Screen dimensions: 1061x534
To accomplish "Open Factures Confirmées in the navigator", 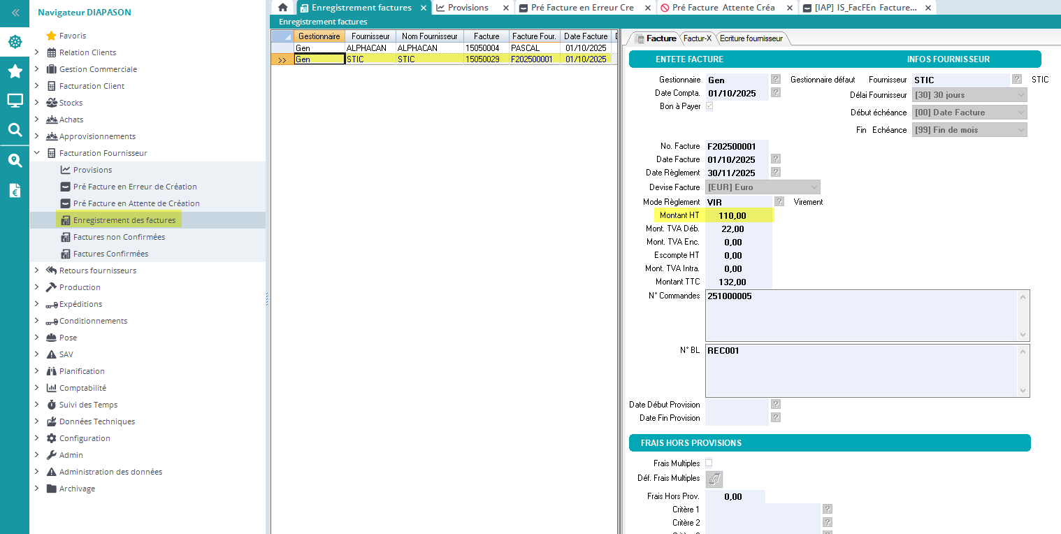I will [x=110, y=254].
